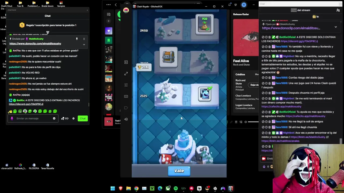Open the Spotify queue icon
The height and width of the screenshot is (193, 344).
[236, 122]
